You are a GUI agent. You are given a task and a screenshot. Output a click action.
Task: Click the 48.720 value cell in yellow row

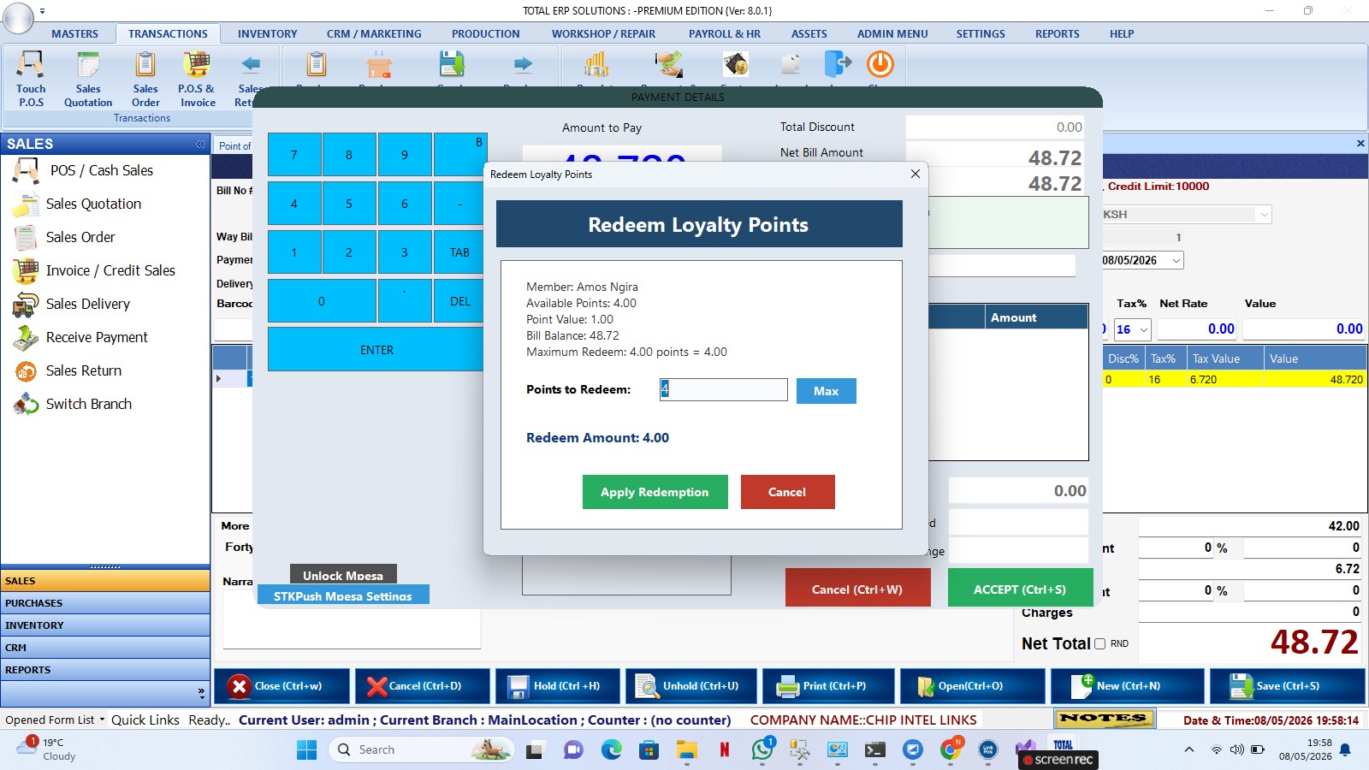coord(1315,380)
